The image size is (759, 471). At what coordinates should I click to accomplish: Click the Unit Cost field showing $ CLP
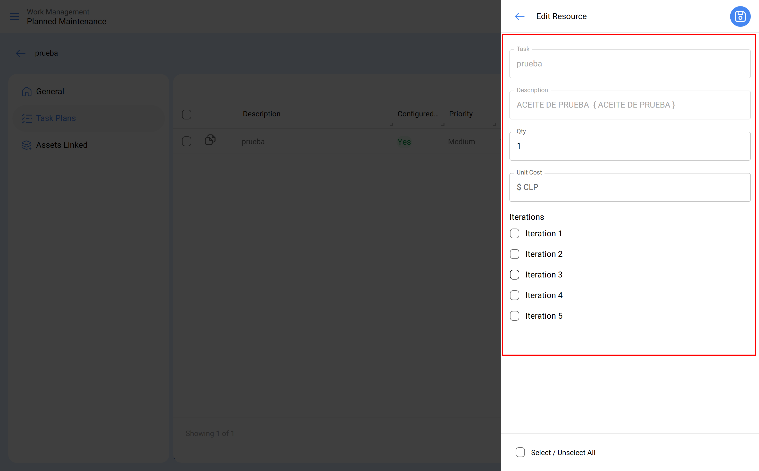[x=630, y=187]
